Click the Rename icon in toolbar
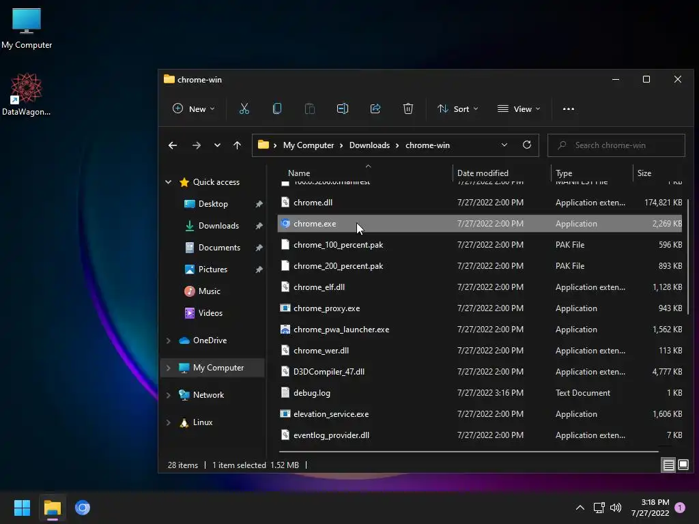Viewport: 699px width, 524px height. 343,108
